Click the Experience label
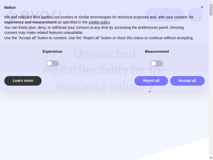 [x=52, y=51]
